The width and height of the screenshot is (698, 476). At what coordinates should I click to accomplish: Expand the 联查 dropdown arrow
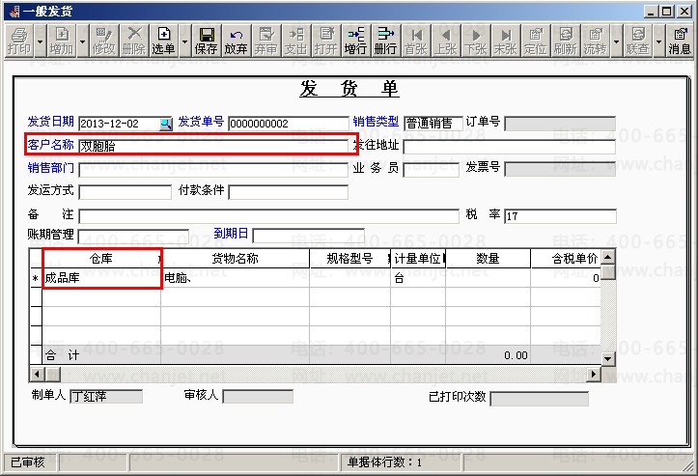point(658,41)
